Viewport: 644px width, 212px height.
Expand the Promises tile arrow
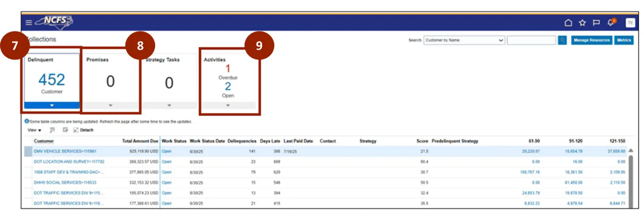click(x=111, y=105)
